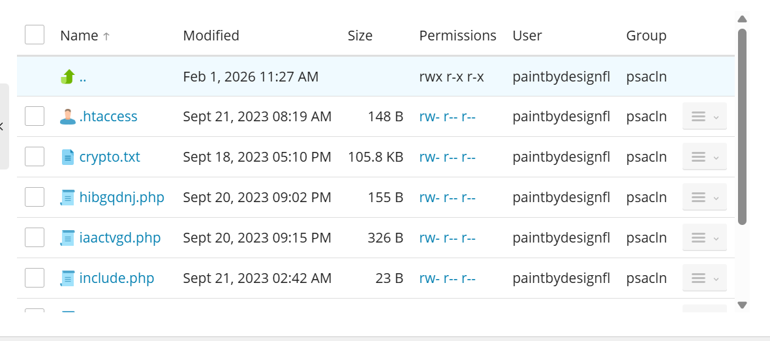Edit permissions rw- r-- r-- for crypto.txt

click(x=447, y=157)
